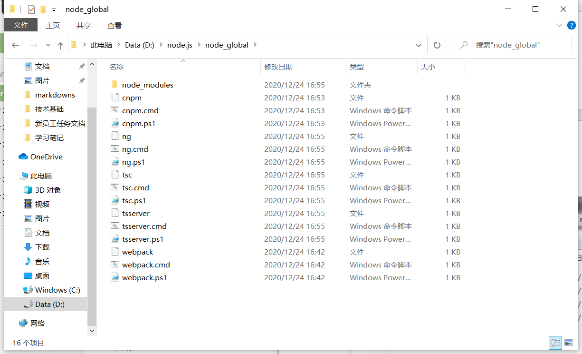Screen dimensions: 582x354
Task: Switch to large icons view layout
Action: pos(568,342)
